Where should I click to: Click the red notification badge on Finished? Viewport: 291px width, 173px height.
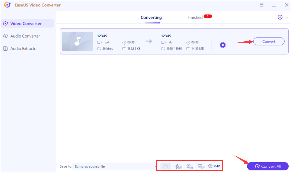(x=208, y=16)
